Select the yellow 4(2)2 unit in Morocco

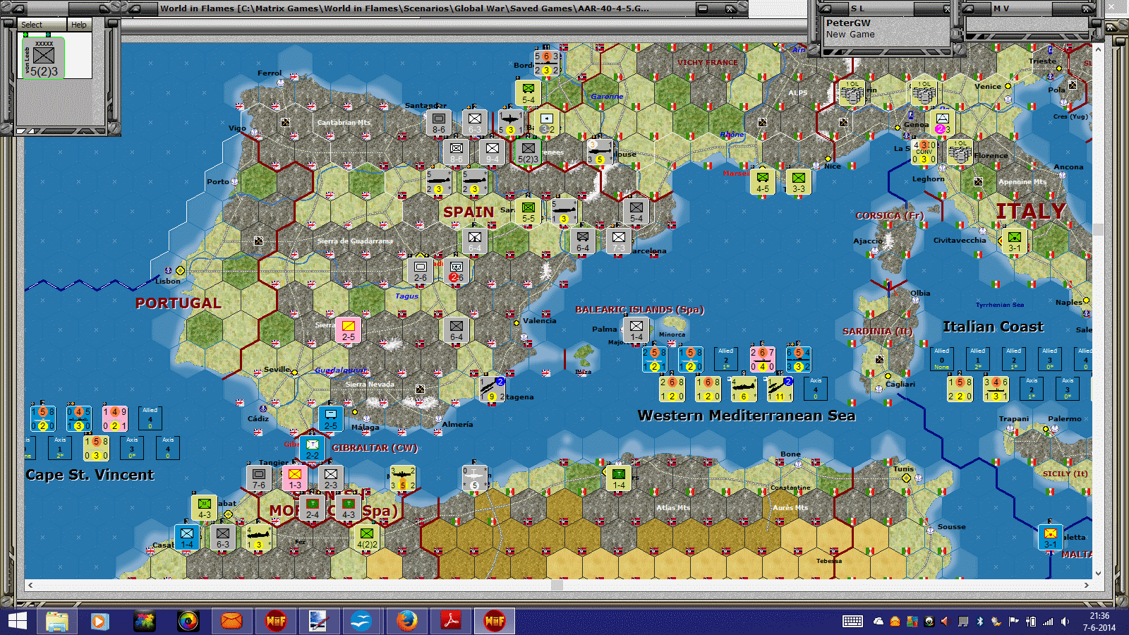[367, 536]
